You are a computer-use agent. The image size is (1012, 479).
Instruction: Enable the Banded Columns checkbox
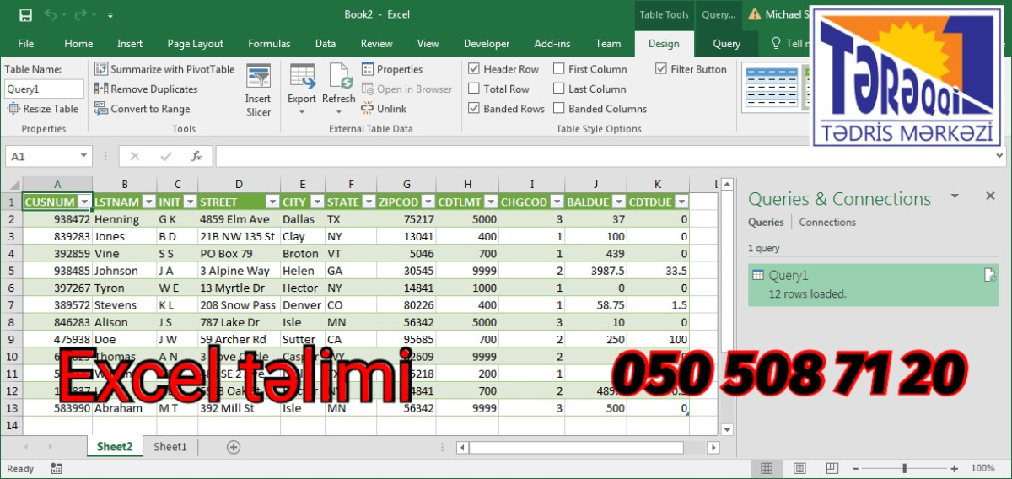tap(558, 108)
